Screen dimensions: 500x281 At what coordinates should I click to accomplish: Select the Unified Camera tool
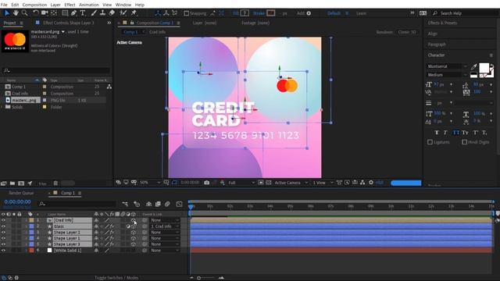(x=45, y=13)
